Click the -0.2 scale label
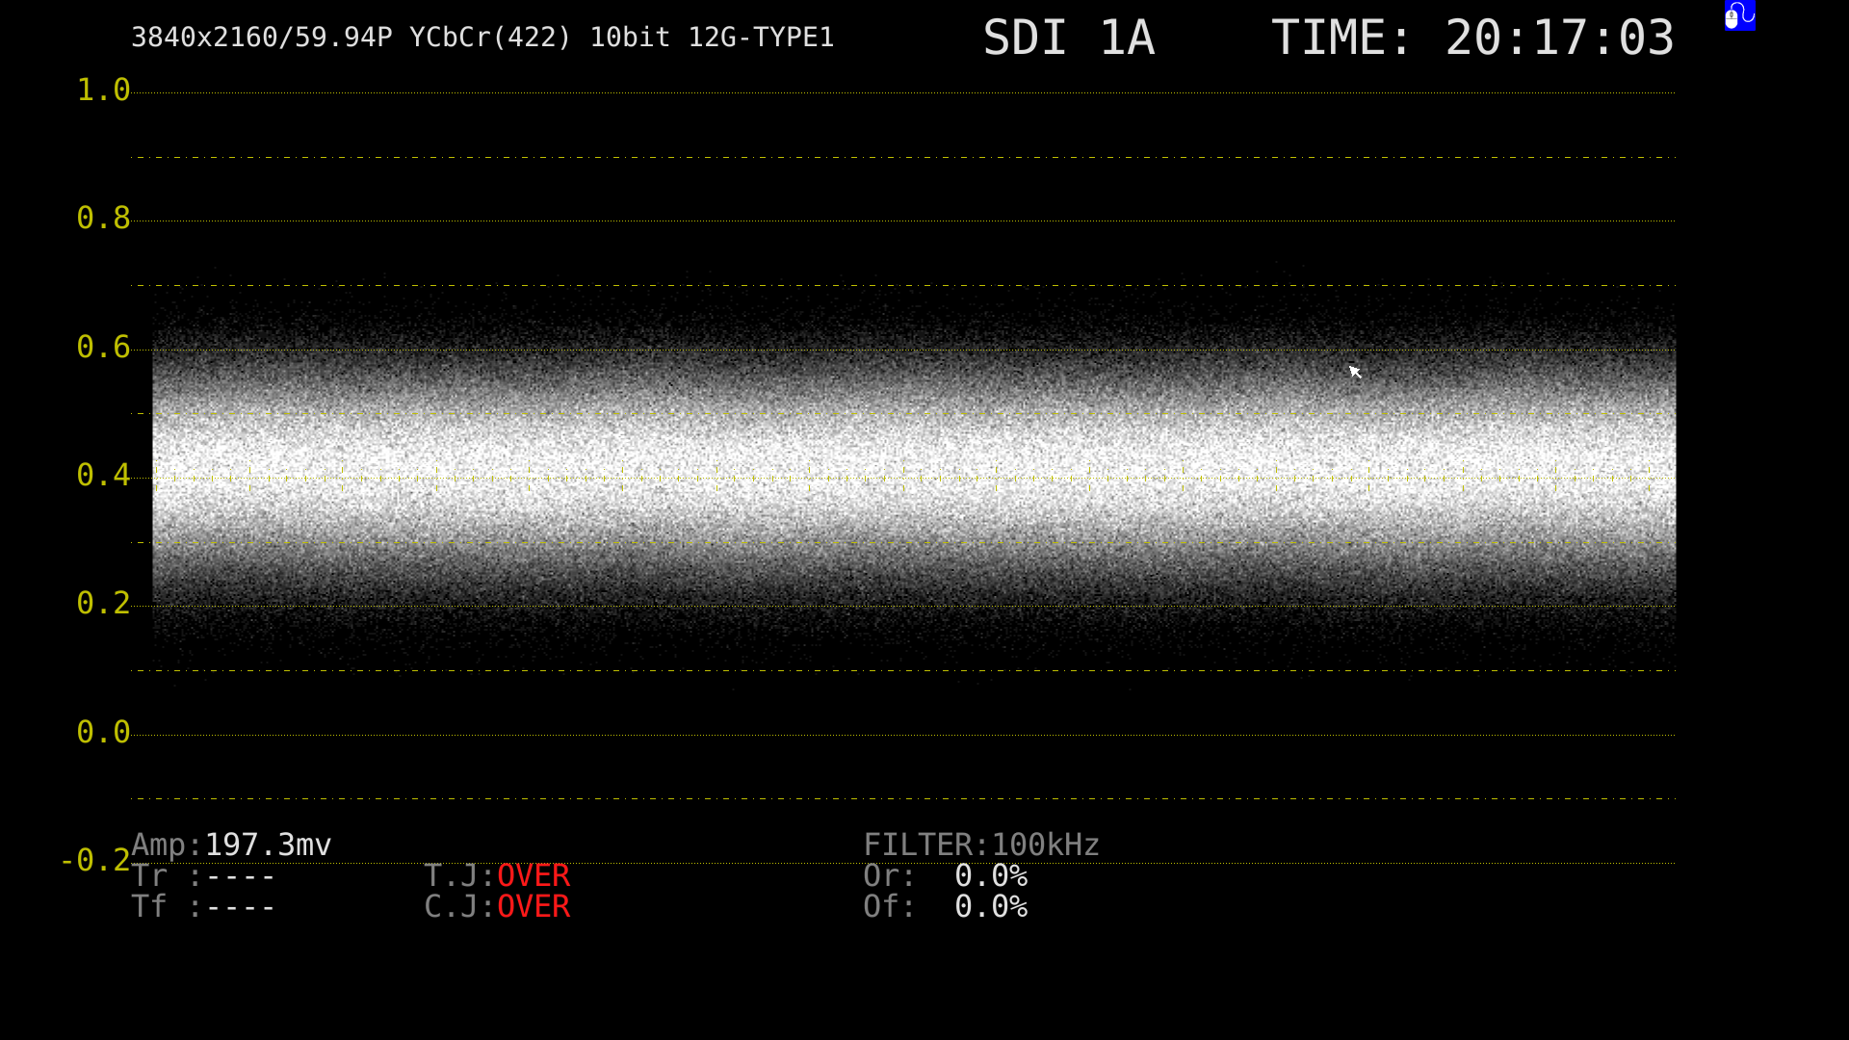 click(95, 861)
